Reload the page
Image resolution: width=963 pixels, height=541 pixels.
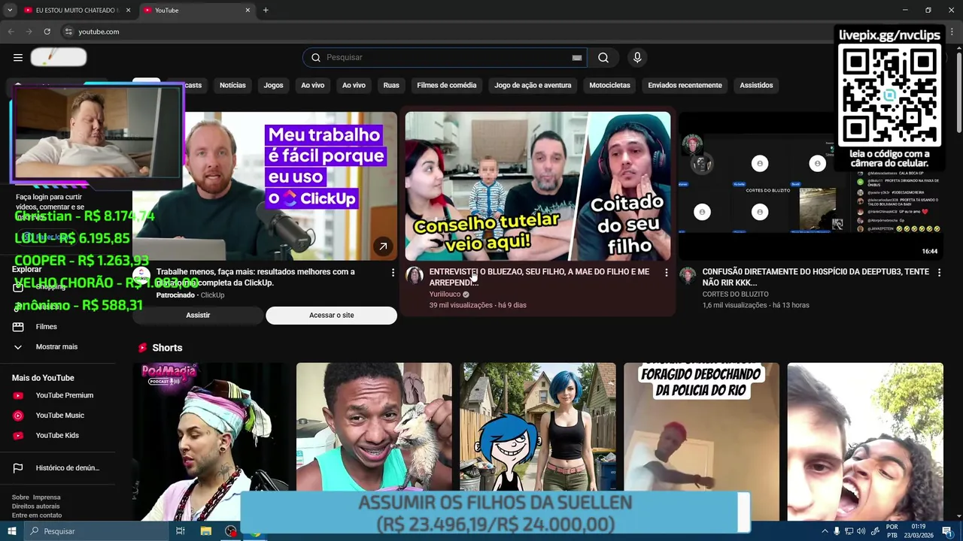[x=47, y=32]
